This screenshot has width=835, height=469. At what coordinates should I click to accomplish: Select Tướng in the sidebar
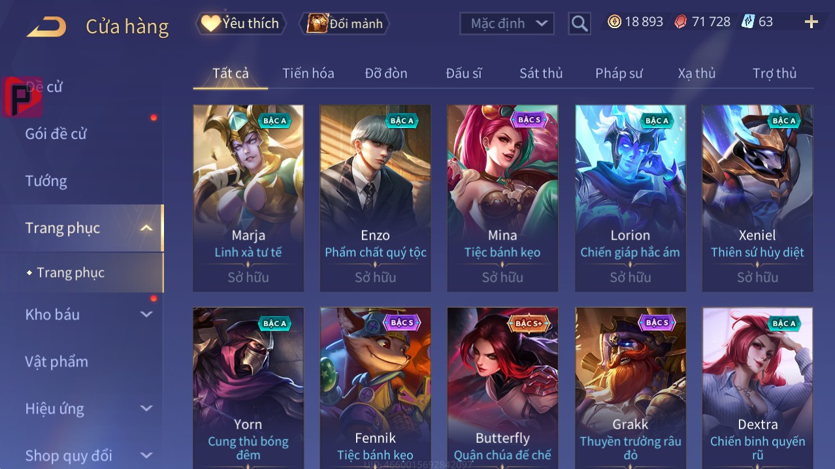pos(46,181)
